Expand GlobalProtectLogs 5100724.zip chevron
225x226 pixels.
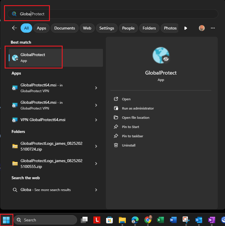(96, 146)
